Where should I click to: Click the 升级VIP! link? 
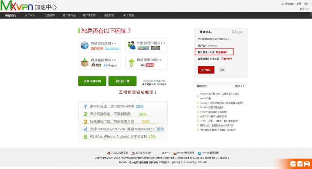[227, 59]
